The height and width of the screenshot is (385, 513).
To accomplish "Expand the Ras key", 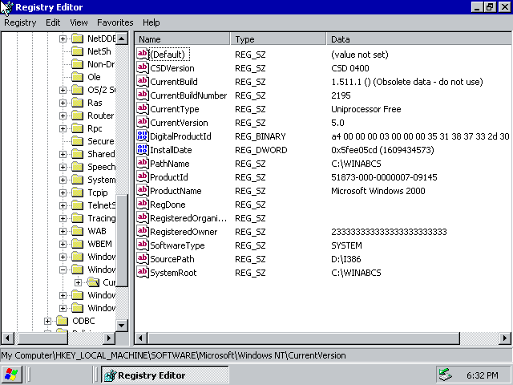I will tap(63, 103).
